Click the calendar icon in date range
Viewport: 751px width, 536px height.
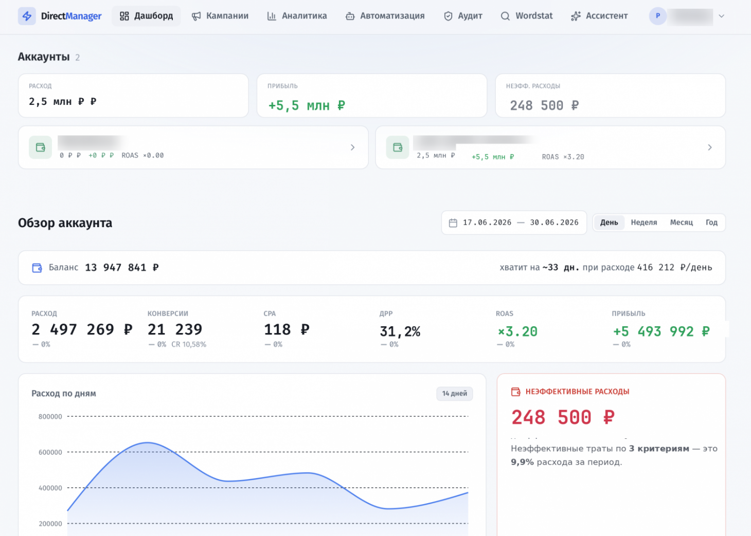(x=453, y=223)
